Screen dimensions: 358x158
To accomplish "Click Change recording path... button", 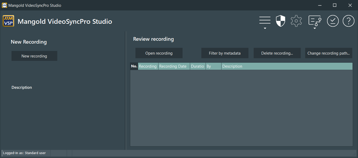I will (x=329, y=53).
